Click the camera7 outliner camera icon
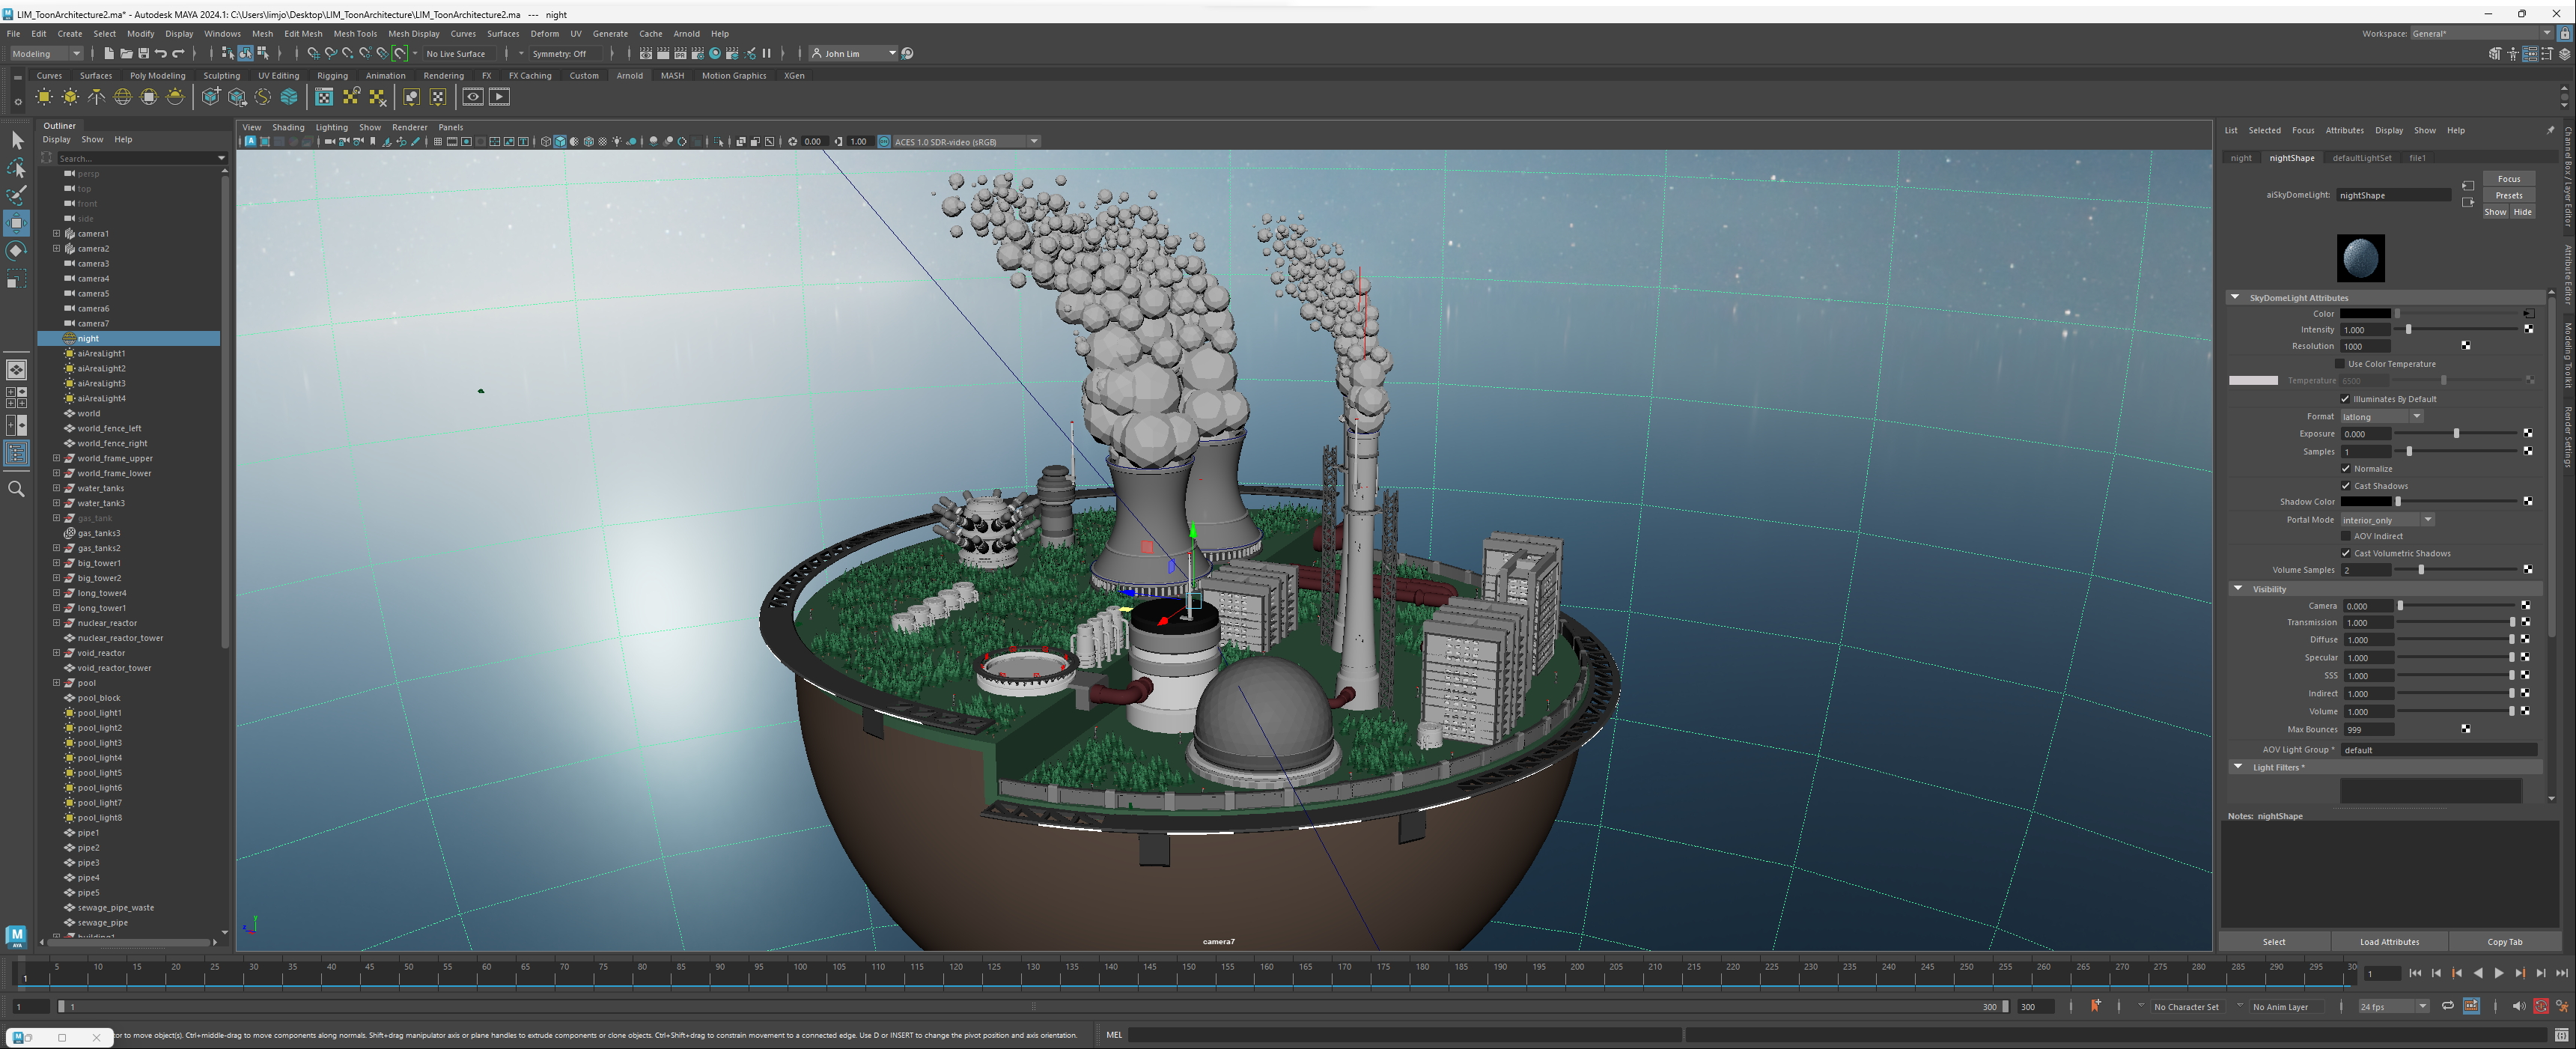Viewport: 2576px width, 1049px height. tap(70, 323)
